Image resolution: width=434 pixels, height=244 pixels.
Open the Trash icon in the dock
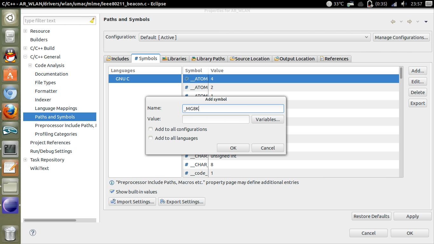point(10,234)
